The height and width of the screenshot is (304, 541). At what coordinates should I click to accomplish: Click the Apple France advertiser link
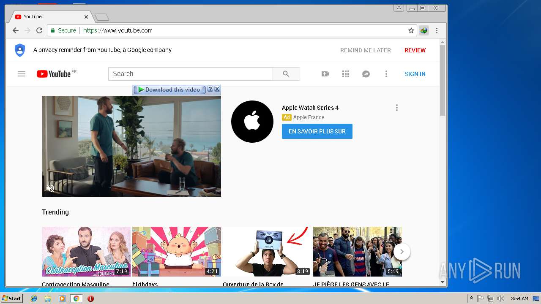point(309,117)
